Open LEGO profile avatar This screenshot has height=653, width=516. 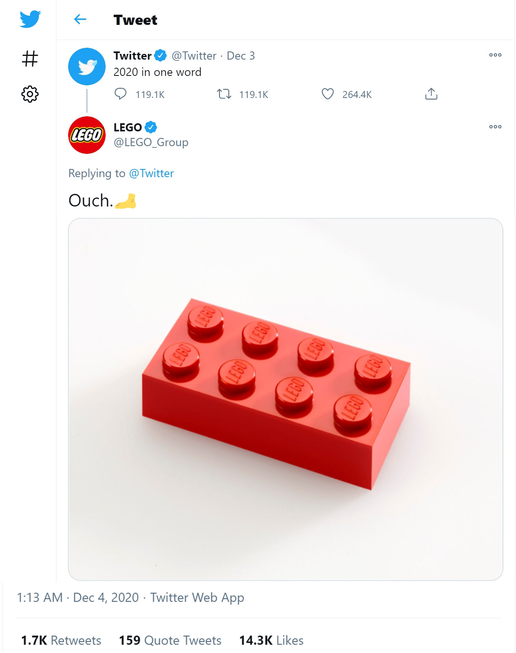point(87,135)
